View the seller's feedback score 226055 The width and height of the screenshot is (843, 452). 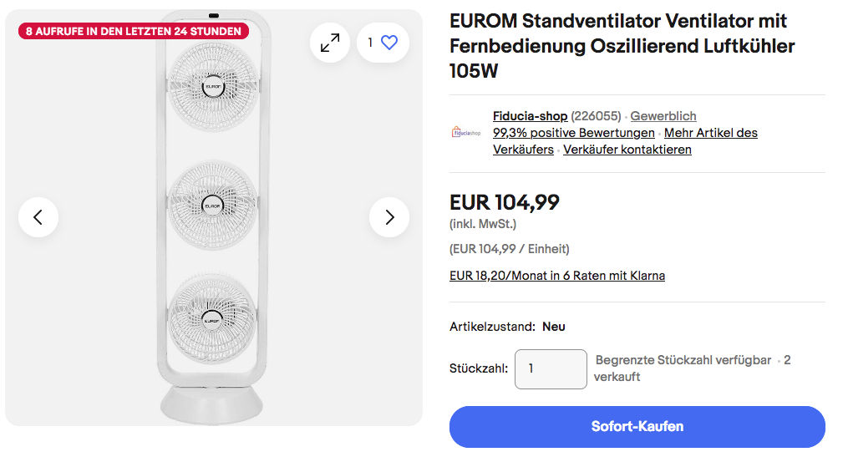pos(596,116)
